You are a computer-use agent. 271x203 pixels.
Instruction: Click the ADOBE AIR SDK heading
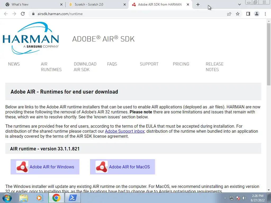coord(103,39)
